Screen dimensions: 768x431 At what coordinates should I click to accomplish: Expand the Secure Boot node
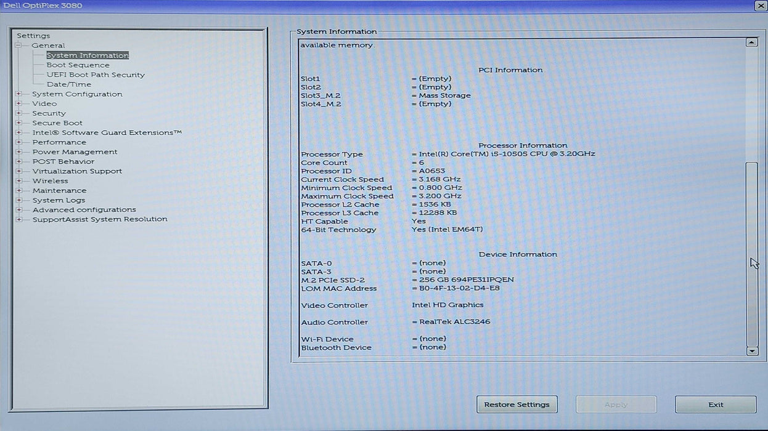pos(18,123)
